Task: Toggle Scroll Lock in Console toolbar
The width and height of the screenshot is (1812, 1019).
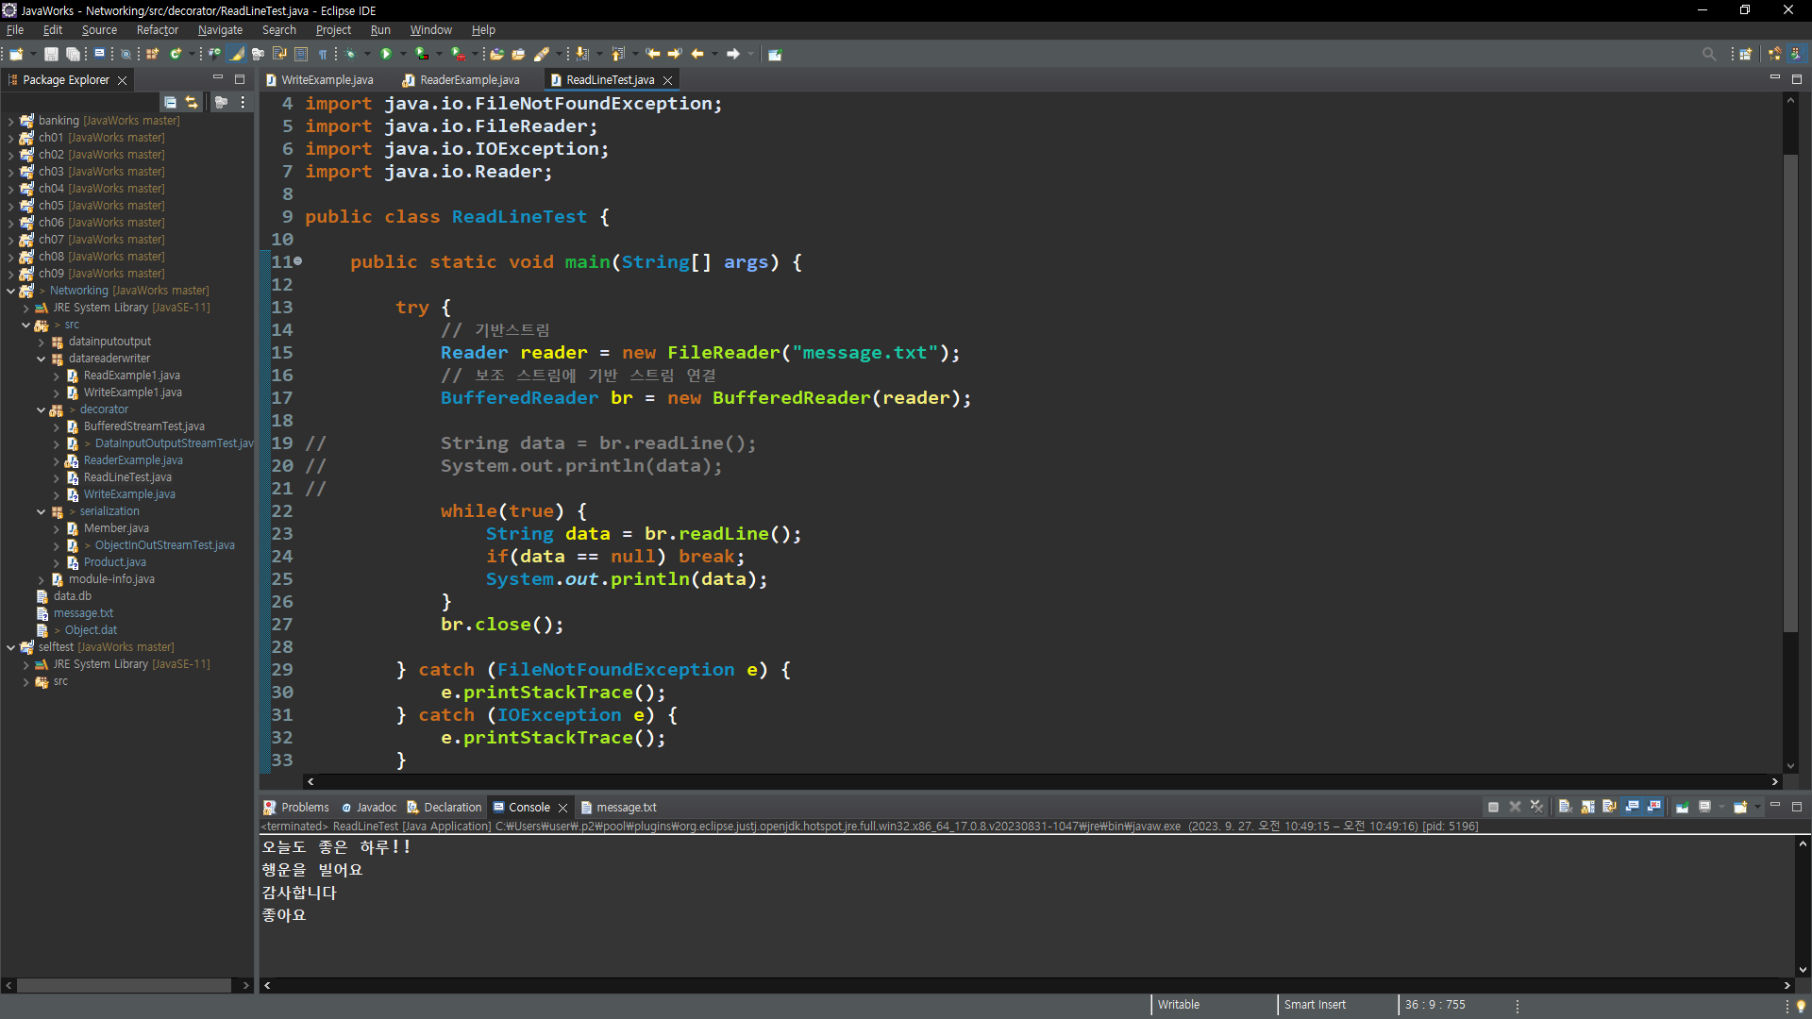Action: coord(1587,807)
